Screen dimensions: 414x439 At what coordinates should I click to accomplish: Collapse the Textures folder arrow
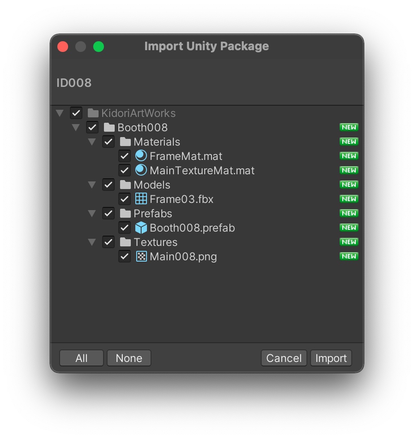[x=92, y=242]
